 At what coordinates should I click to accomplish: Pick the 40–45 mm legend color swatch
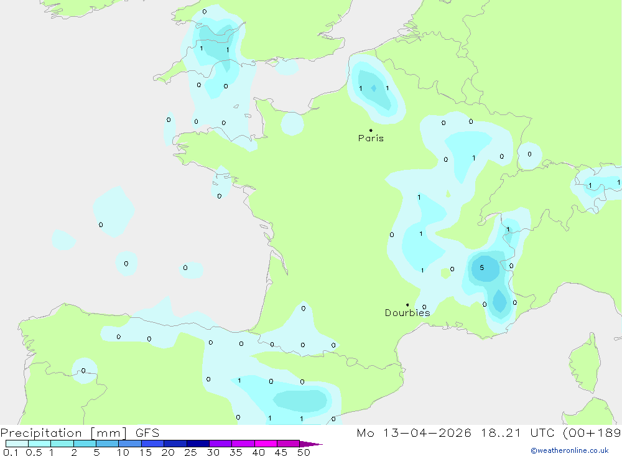coord(266,444)
